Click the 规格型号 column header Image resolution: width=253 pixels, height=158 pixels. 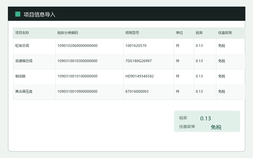pos(132,33)
